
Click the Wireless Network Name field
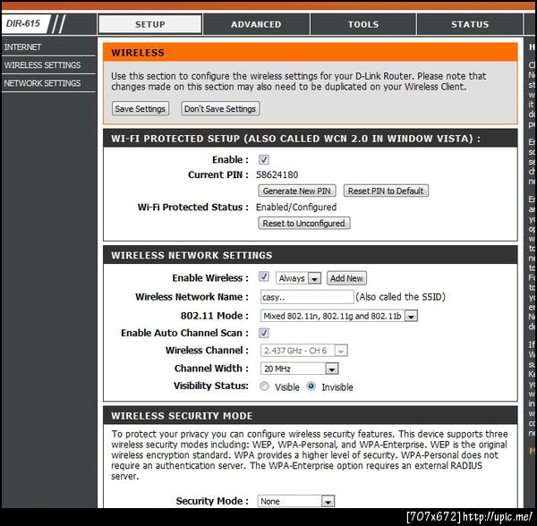tap(307, 297)
